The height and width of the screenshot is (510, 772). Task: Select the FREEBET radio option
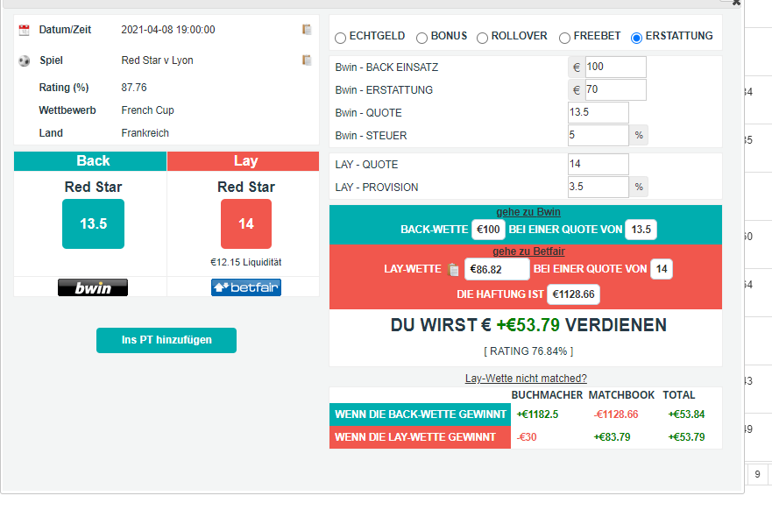point(564,38)
